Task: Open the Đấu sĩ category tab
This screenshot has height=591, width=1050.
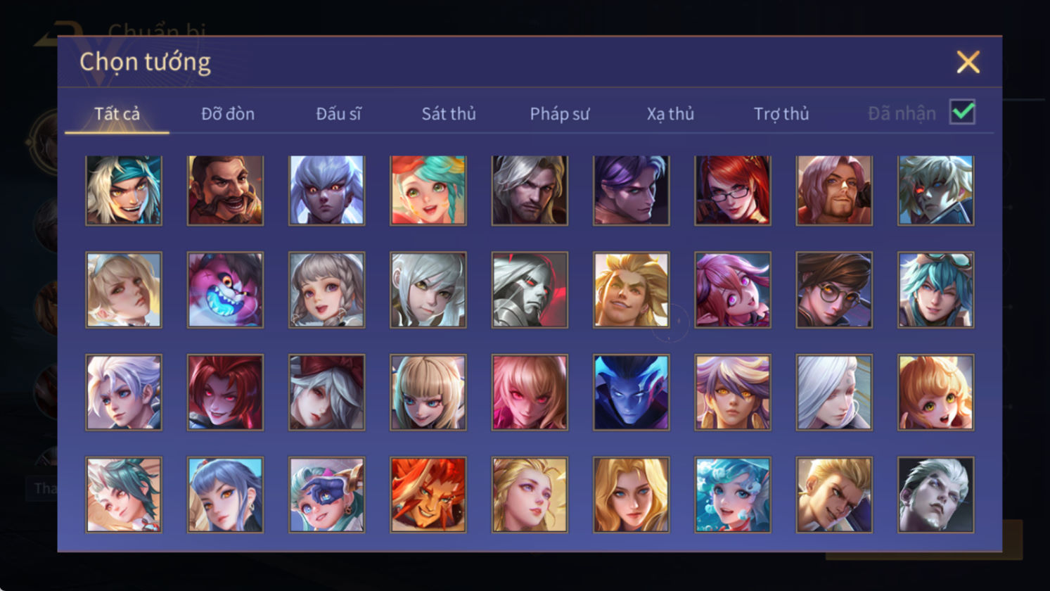Action: [x=338, y=113]
